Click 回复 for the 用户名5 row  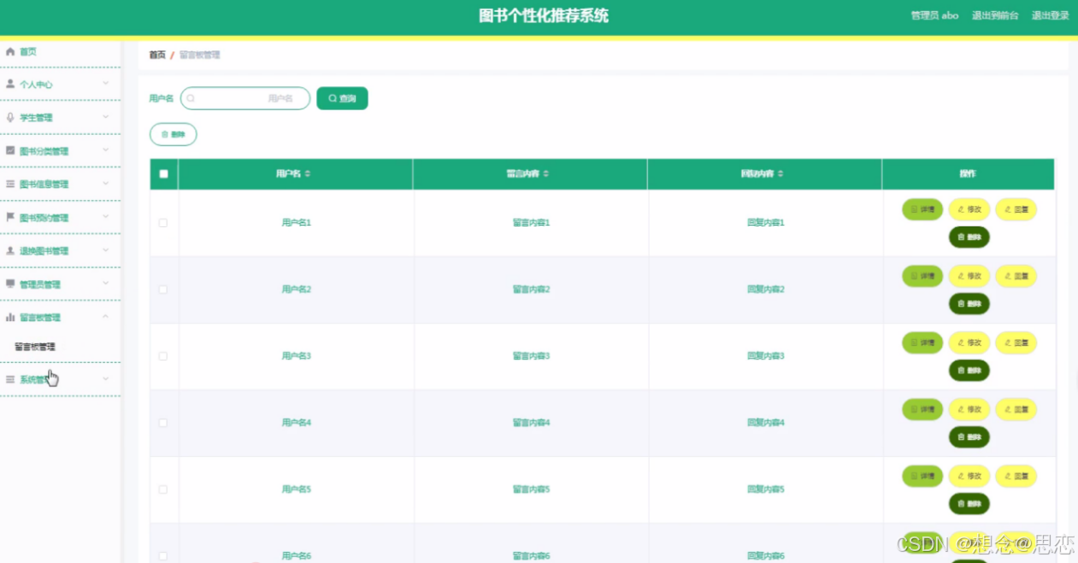pos(1016,476)
